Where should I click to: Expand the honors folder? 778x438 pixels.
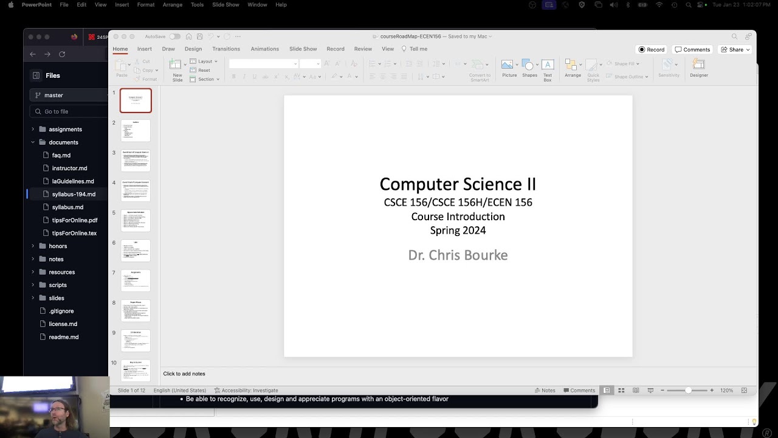tap(33, 246)
